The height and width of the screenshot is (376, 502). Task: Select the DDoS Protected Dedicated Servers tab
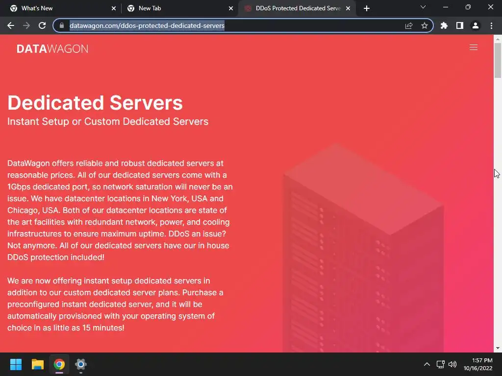tap(298, 8)
